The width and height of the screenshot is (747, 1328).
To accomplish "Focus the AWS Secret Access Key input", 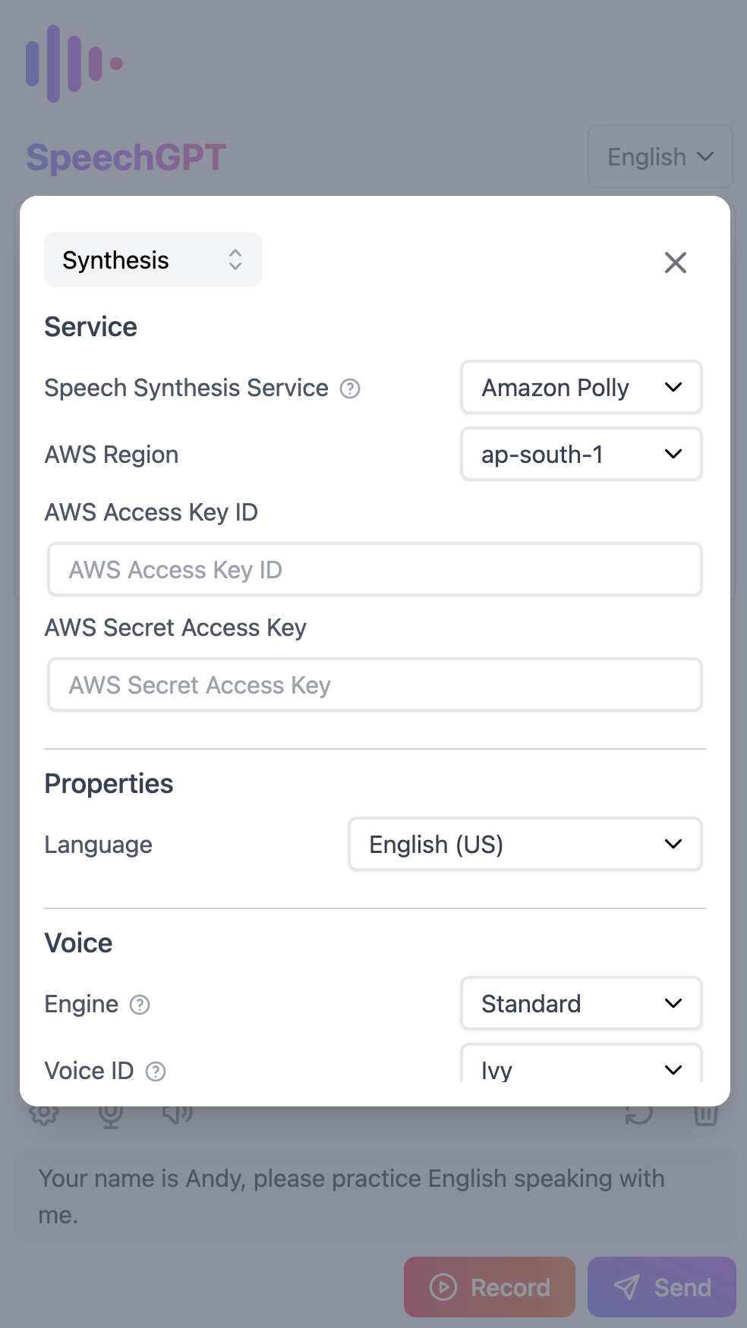I will click(x=375, y=685).
